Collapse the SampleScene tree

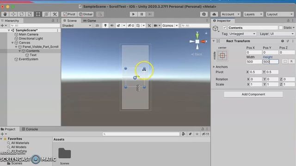tap(9, 30)
